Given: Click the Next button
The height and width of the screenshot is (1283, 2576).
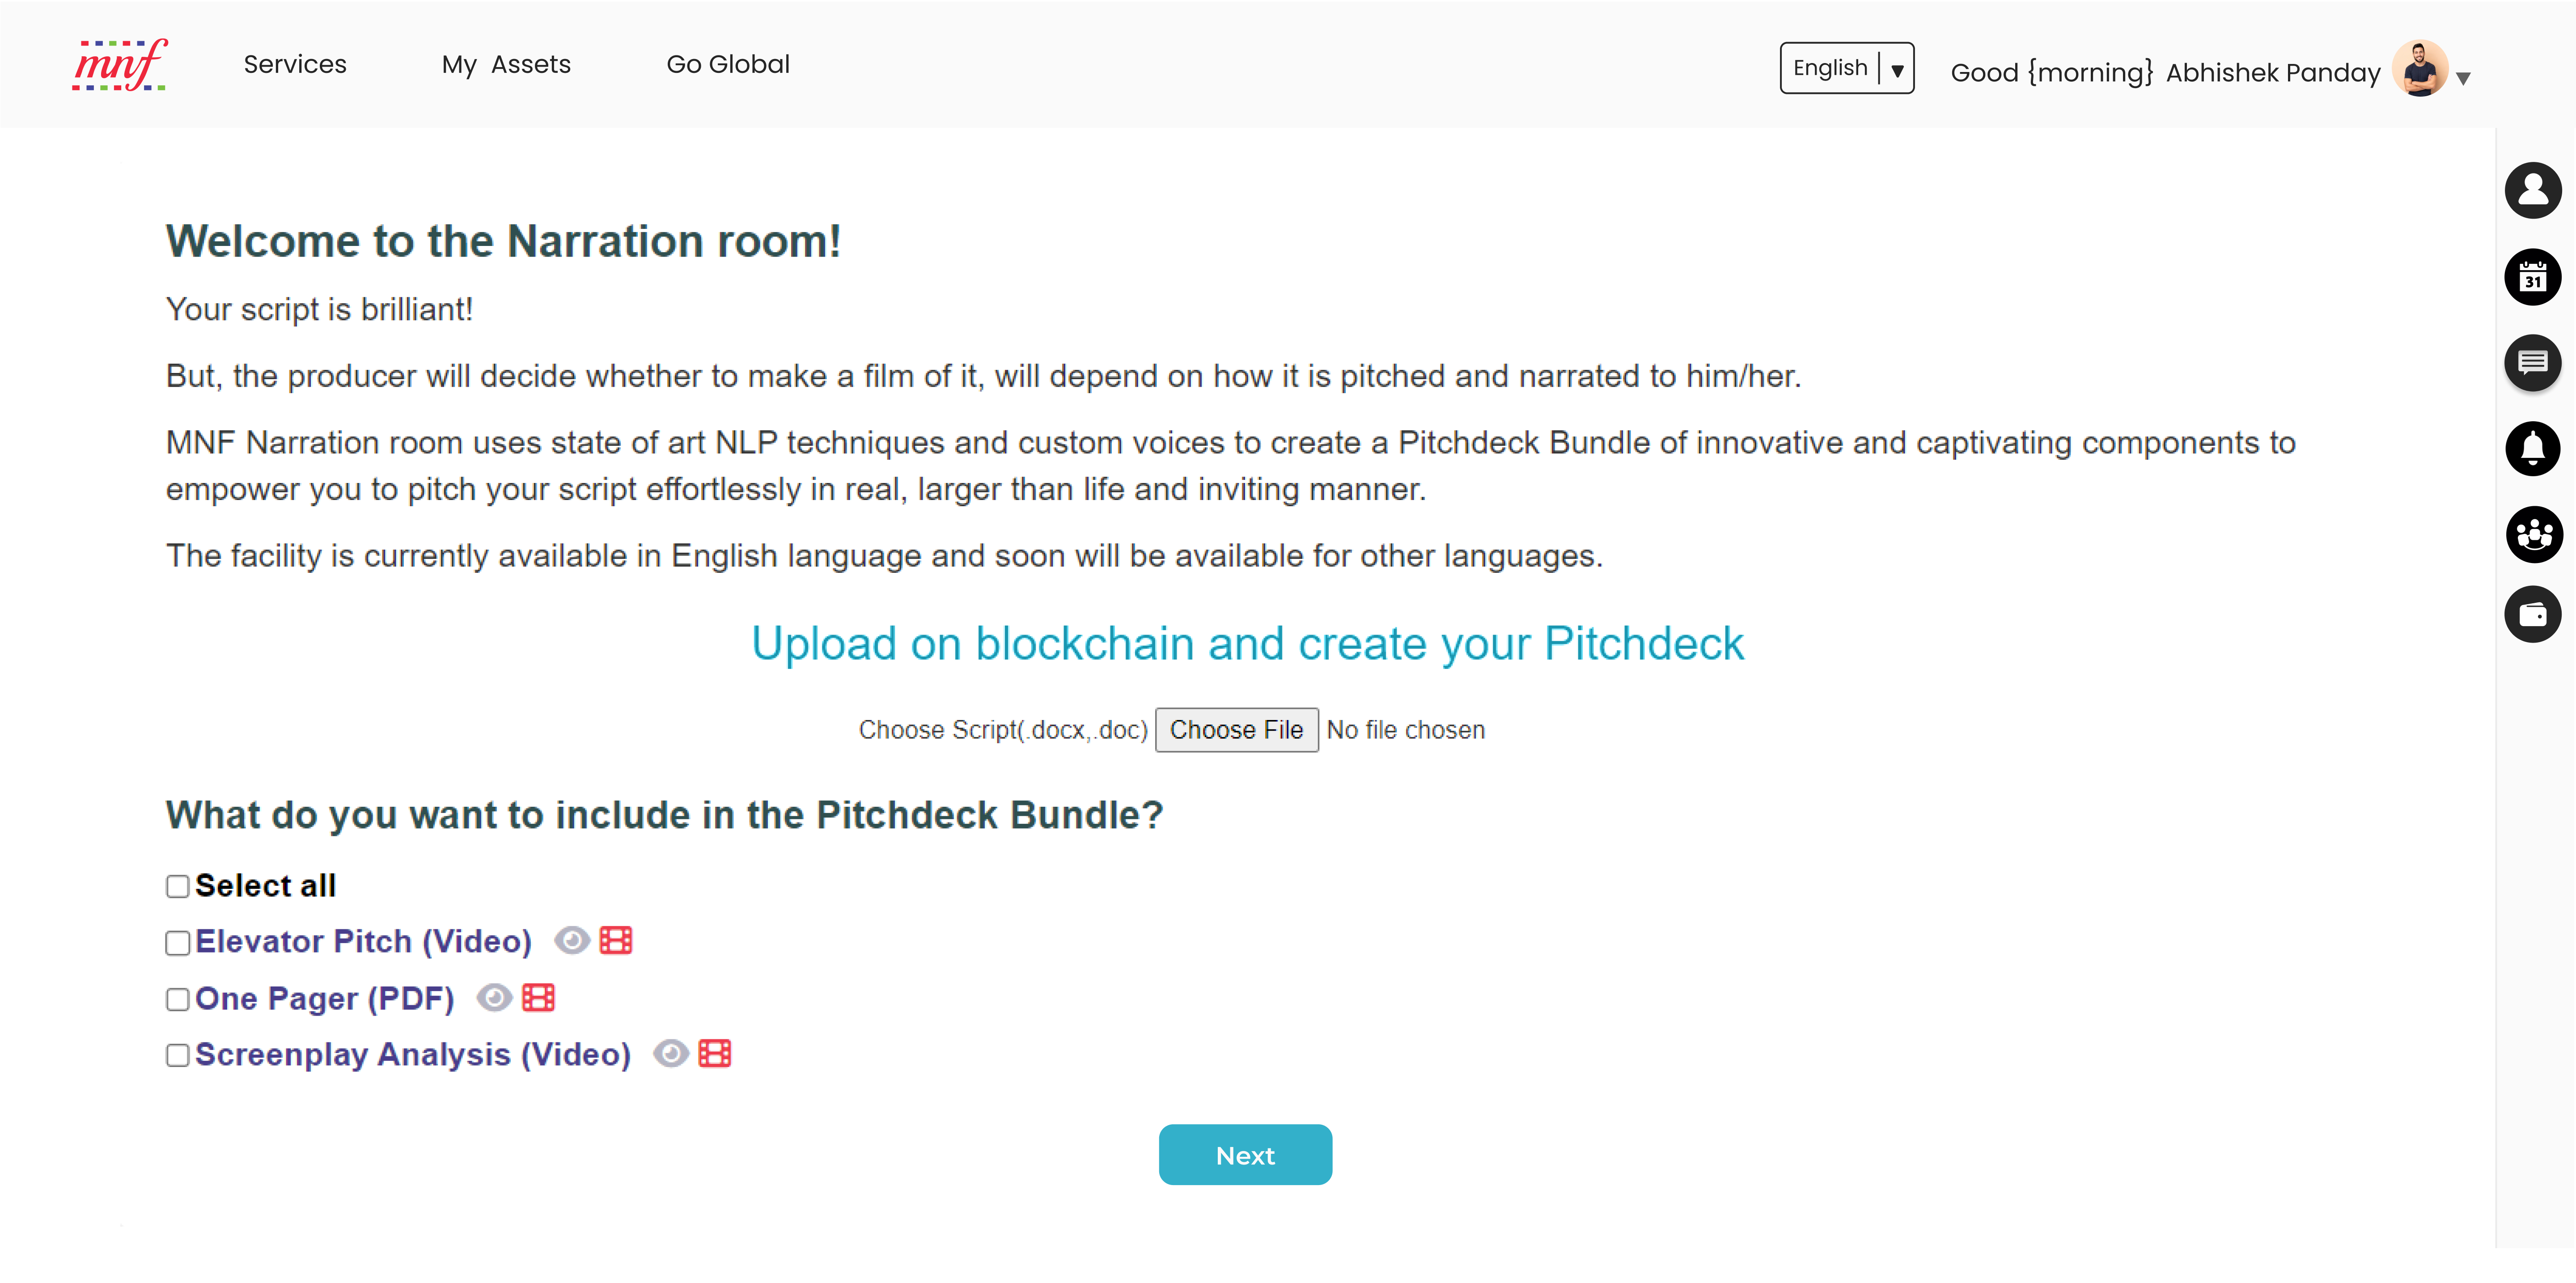Looking at the screenshot, I should tap(1245, 1155).
